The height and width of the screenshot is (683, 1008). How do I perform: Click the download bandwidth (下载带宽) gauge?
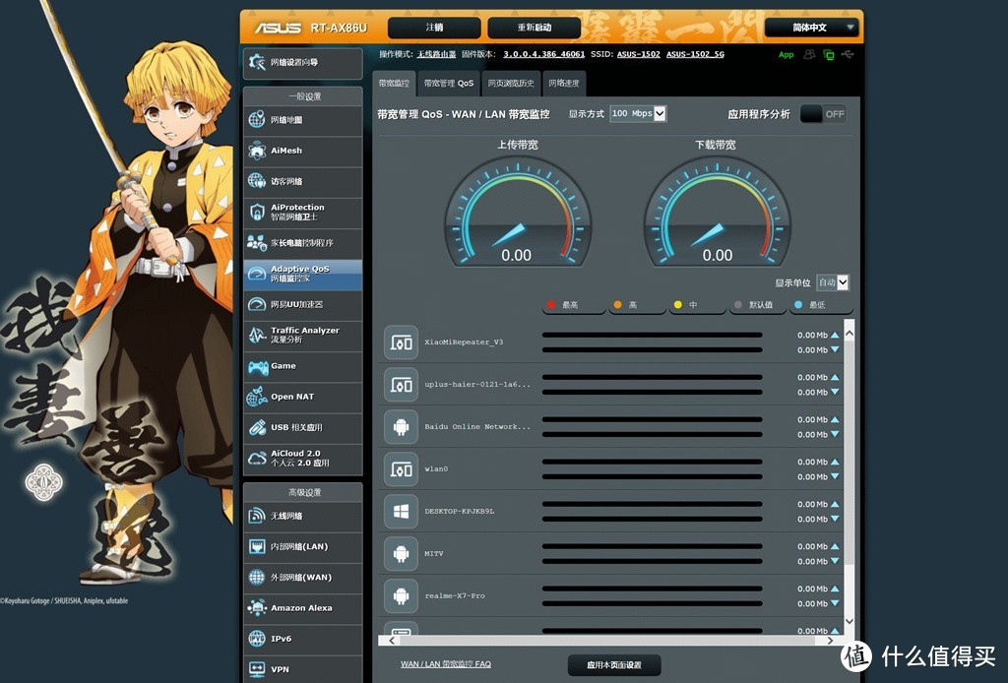(x=718, y=212)
